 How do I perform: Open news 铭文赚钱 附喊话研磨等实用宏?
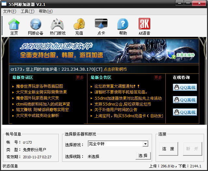(42, 110)
